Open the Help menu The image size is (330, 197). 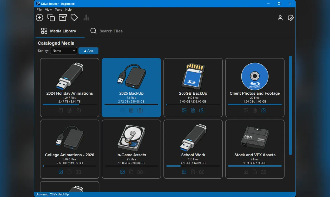[x=68, y=10]
